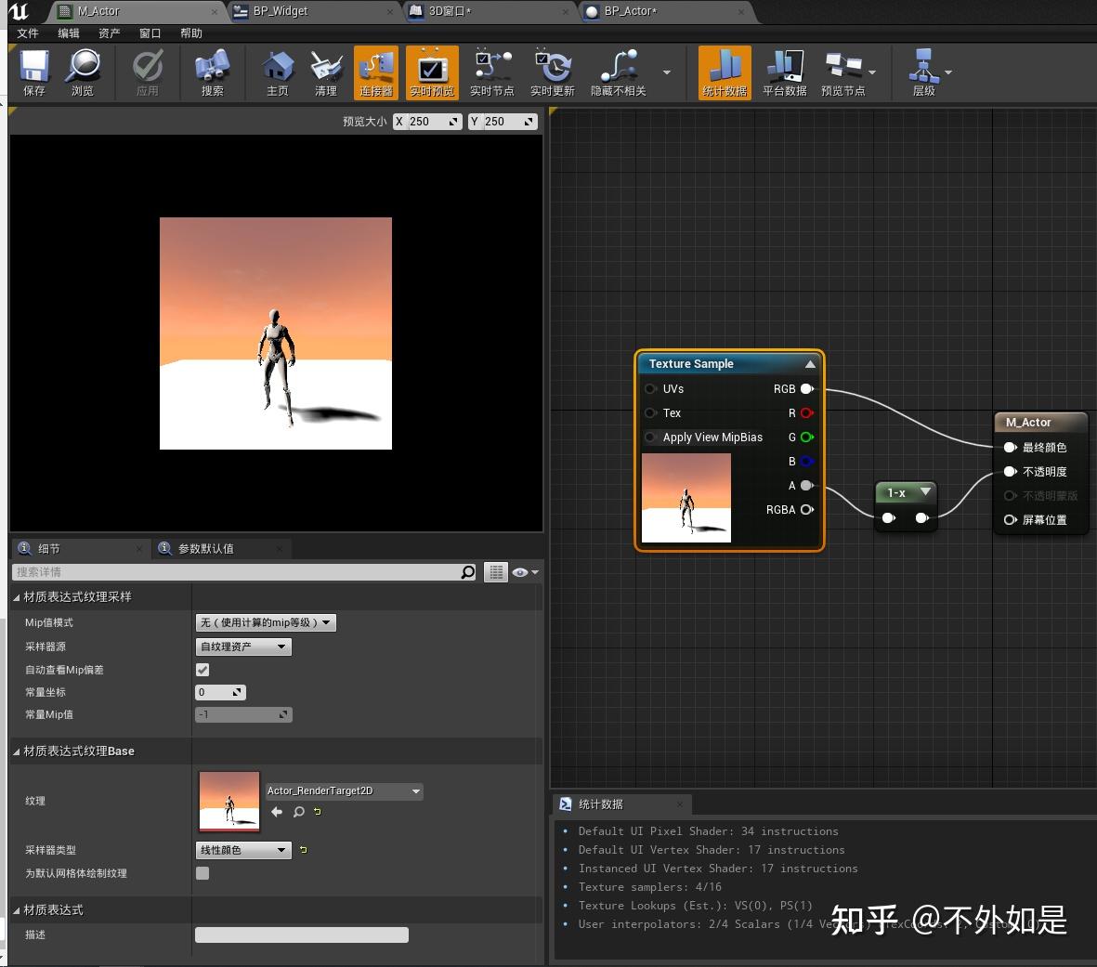
Task: Reset sampler type with yellow reset arrow
Action: (x=303, y=850)
